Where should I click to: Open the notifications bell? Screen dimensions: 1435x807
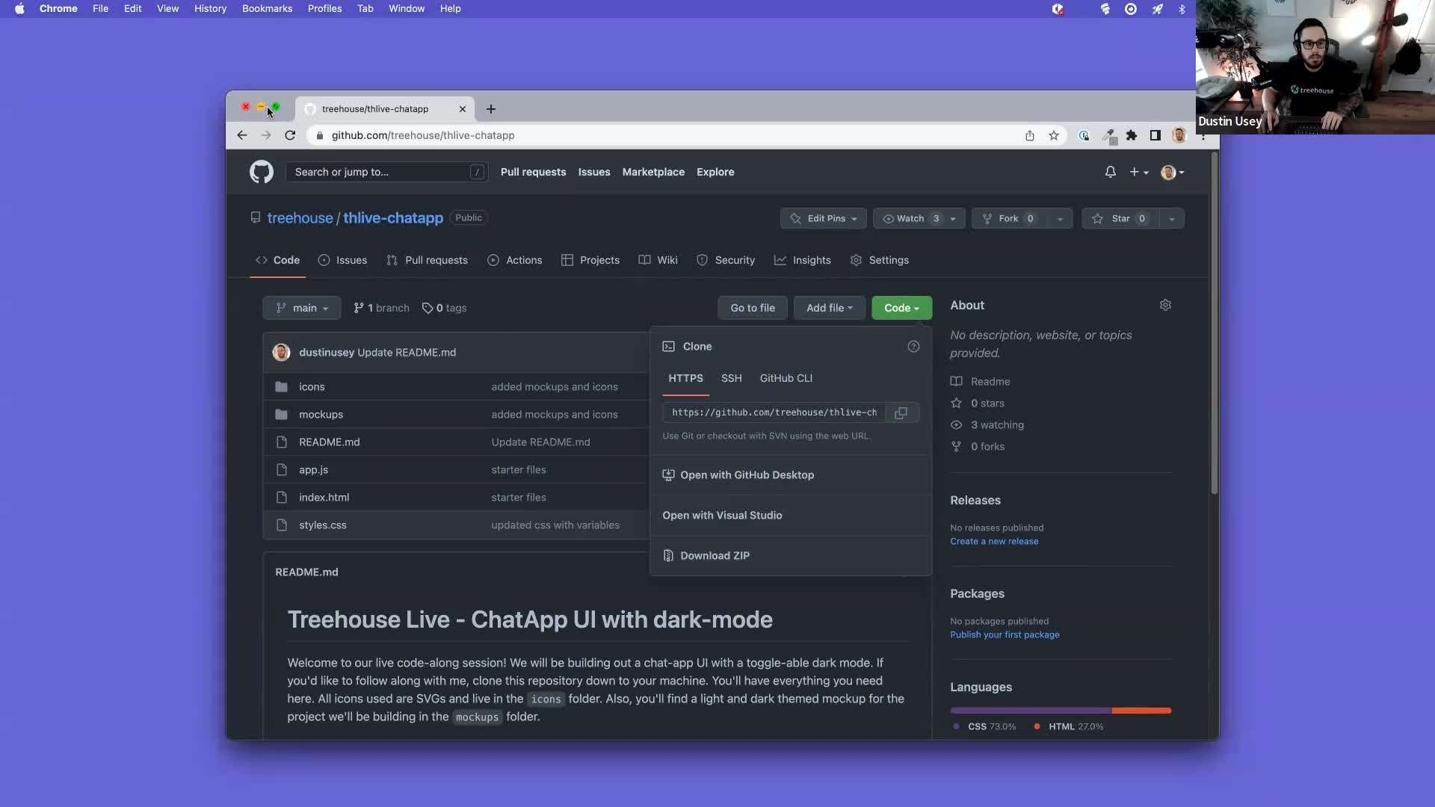tap(1111, 172)
